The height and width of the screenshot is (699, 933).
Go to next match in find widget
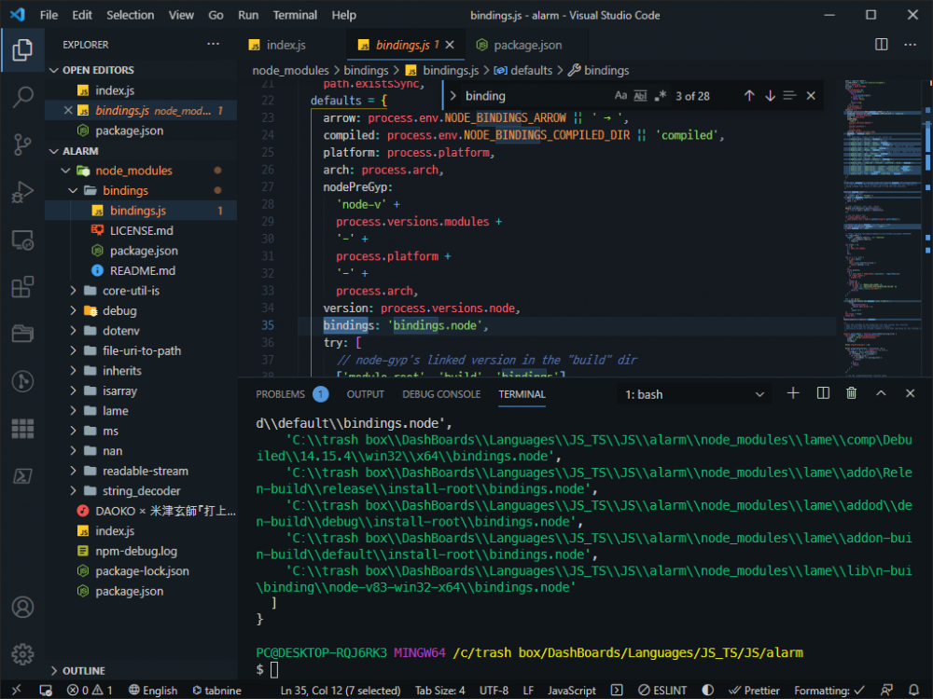[770, 96]
